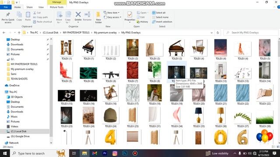
Task: Click the volume tray icon
Action: [249, 153]
